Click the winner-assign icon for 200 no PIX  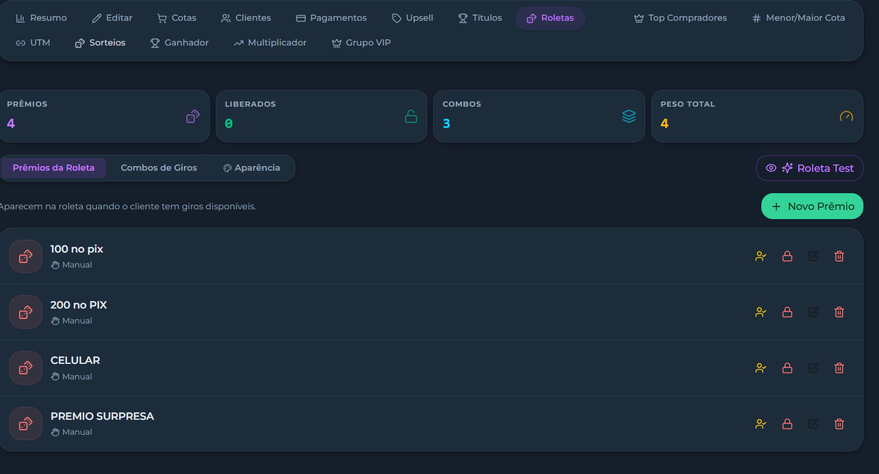tap(761, 312)
